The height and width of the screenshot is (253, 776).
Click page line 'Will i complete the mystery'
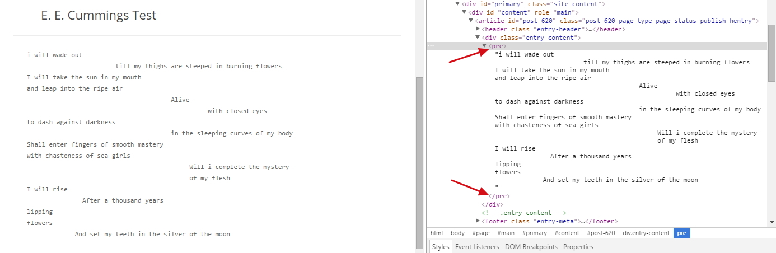click(239, 167)
